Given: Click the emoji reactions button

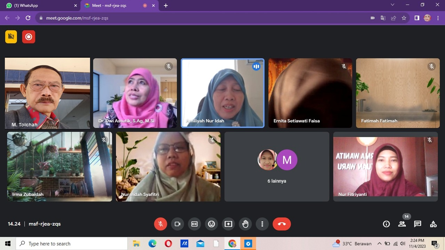Looking at the screenshot, I should (x=211, y=224).
